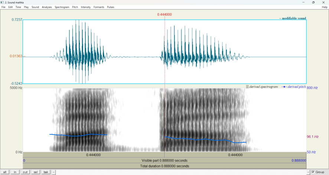Open the Spectrogram menu
Screen dimensions: 329x175
(62, 7)
